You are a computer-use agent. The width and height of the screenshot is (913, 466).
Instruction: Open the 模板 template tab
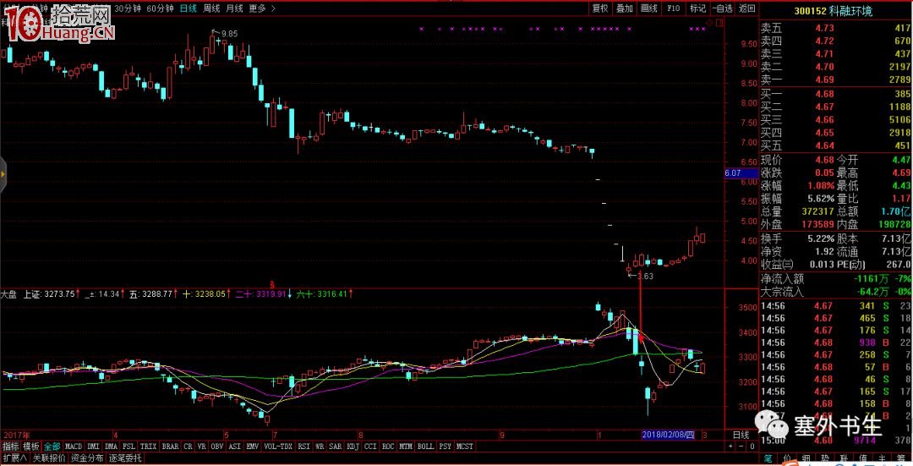tap(31, 447)
